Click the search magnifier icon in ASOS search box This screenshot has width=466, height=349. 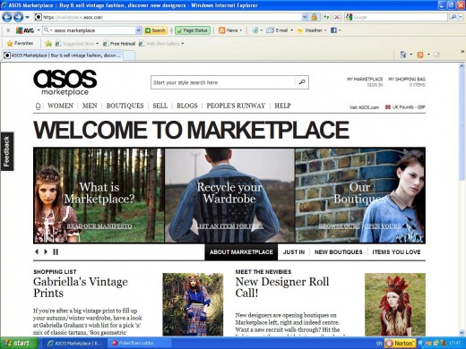pos(302,81)
